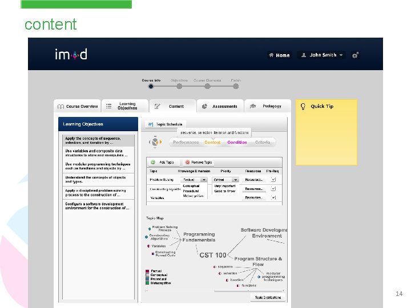Click the user avatar icon
This screenshot has width=411, height=308.
pyautogui.click(x=304, y=55)
